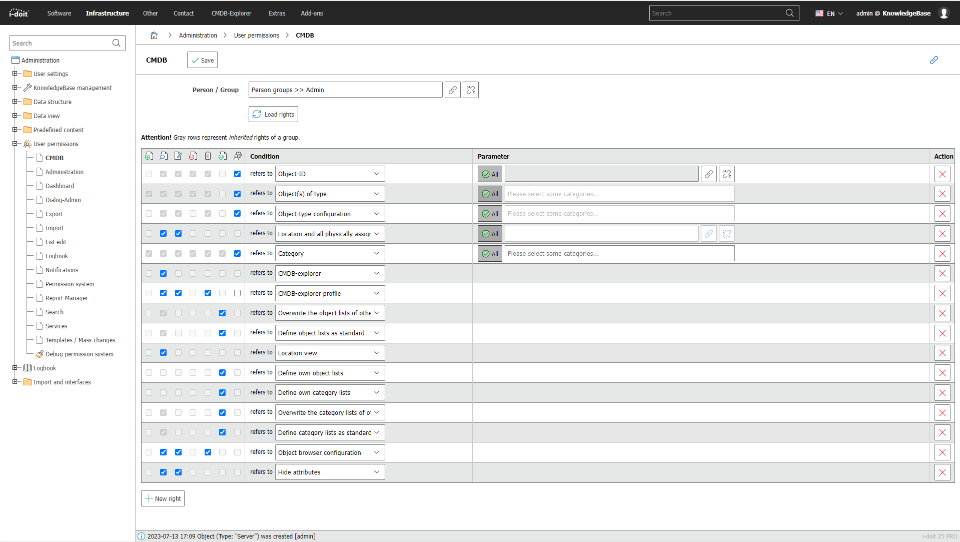This screenshot has height=542, width=960.
Task: Uncheck the view checkbox for Location view row
Action: 163,353
